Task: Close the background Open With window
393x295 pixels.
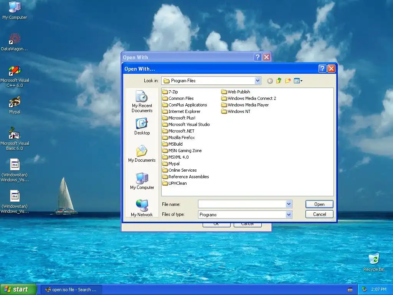Action: coord(266,57)
